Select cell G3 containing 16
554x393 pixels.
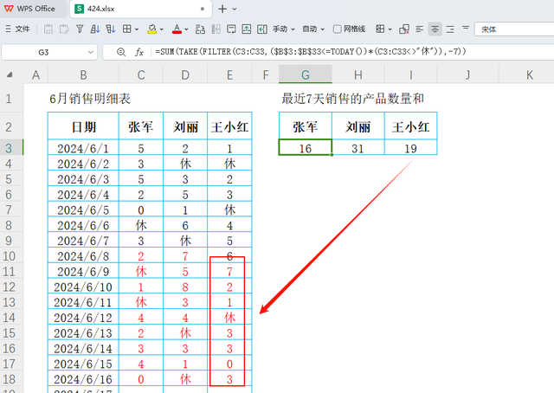point(306,148)
